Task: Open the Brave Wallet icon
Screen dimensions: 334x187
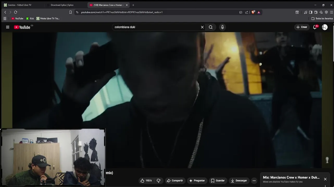Action: pyautogui.click(x=316, y=12)
